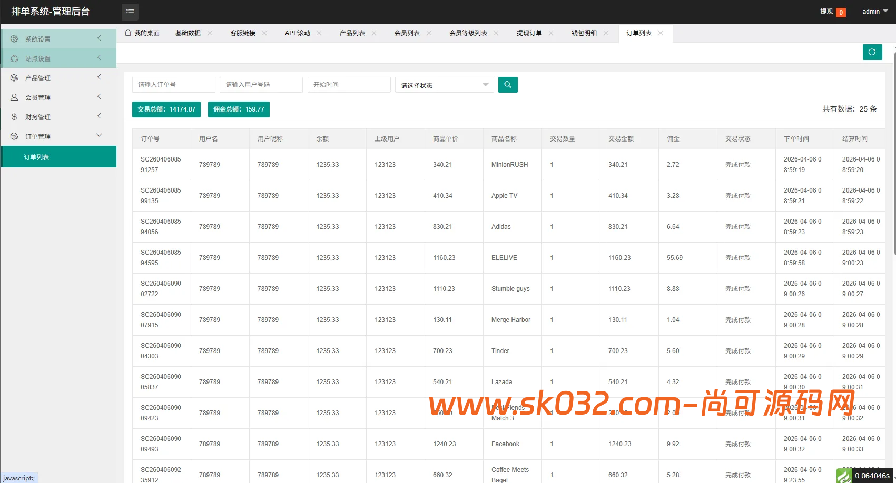The width and height of the screenshot is (896, 483).
Task: Click the green refresh icon button
Action: tap(872, 52)
